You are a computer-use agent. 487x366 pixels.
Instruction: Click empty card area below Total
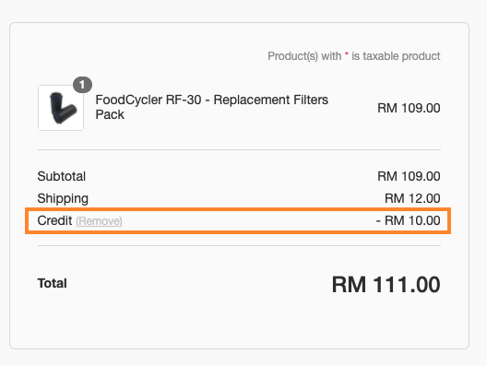coord(239,323)
